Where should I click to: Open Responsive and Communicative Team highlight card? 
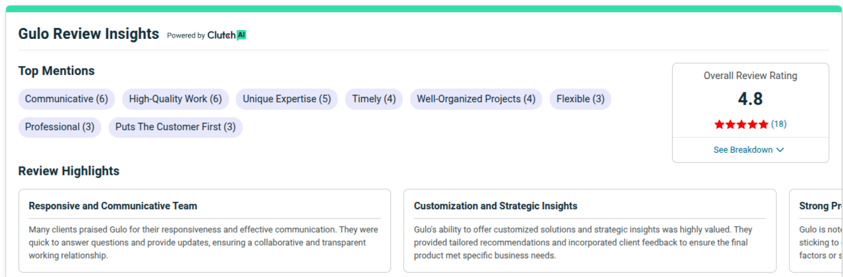[x=204, y=231]
